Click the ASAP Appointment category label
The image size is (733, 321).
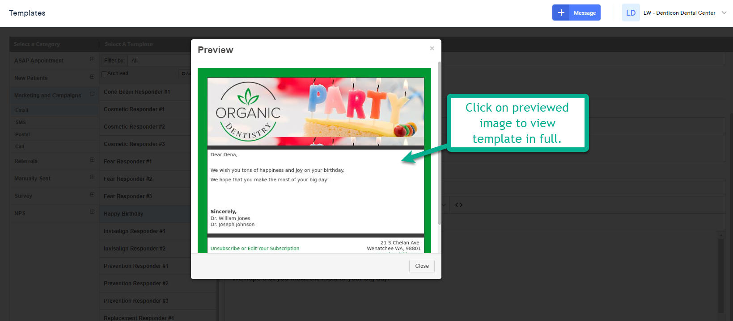(x=39, y=61)
